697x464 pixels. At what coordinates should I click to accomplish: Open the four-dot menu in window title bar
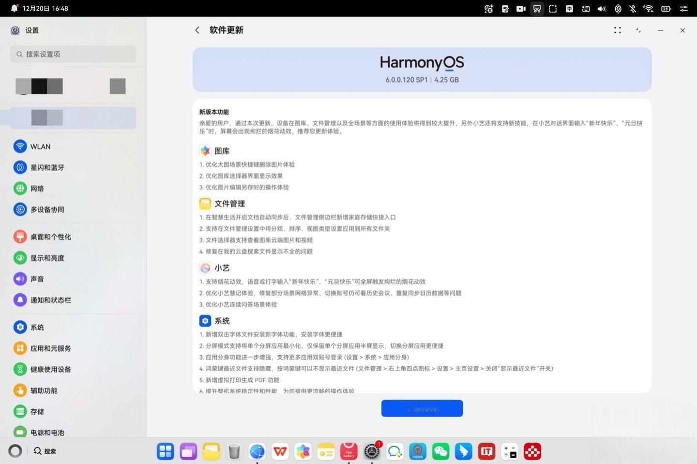[x=617, y=30]
